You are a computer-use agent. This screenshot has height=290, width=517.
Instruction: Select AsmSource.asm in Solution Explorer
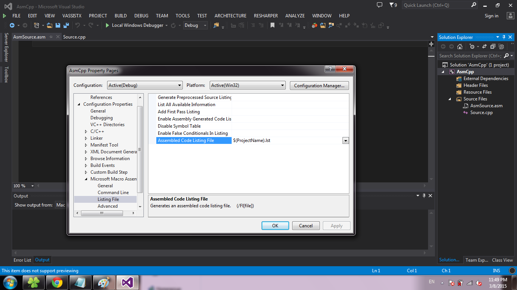pyautogui.click(x=486, y=106)
